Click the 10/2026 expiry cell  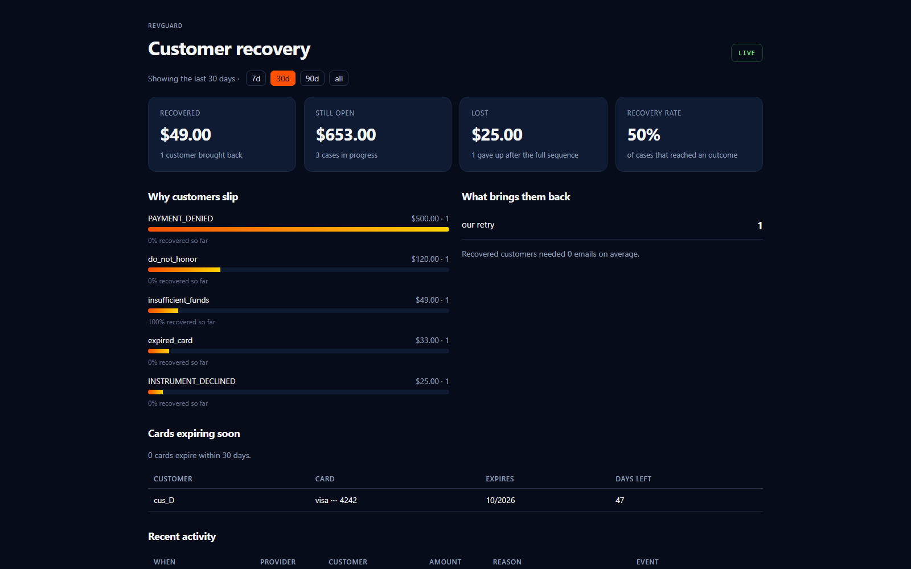pyautogui.click(x=500, y=500)
